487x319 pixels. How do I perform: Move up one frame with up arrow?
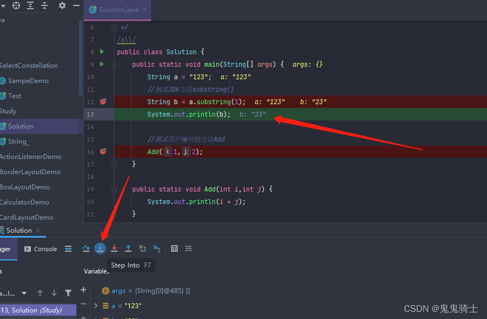tap(40, 293)
